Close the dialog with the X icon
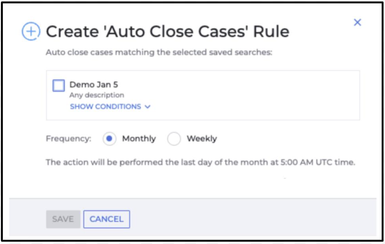The image size is (385, 244). (x=358, y=22)
